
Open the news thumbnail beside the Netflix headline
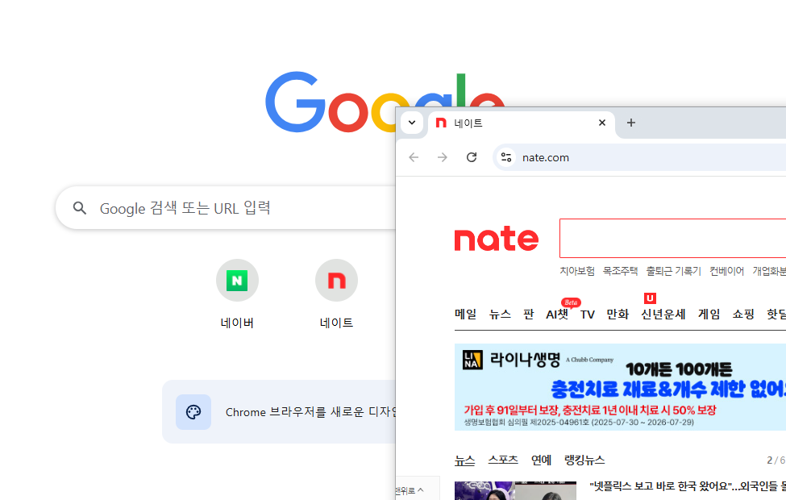click(x=515, y=490)
